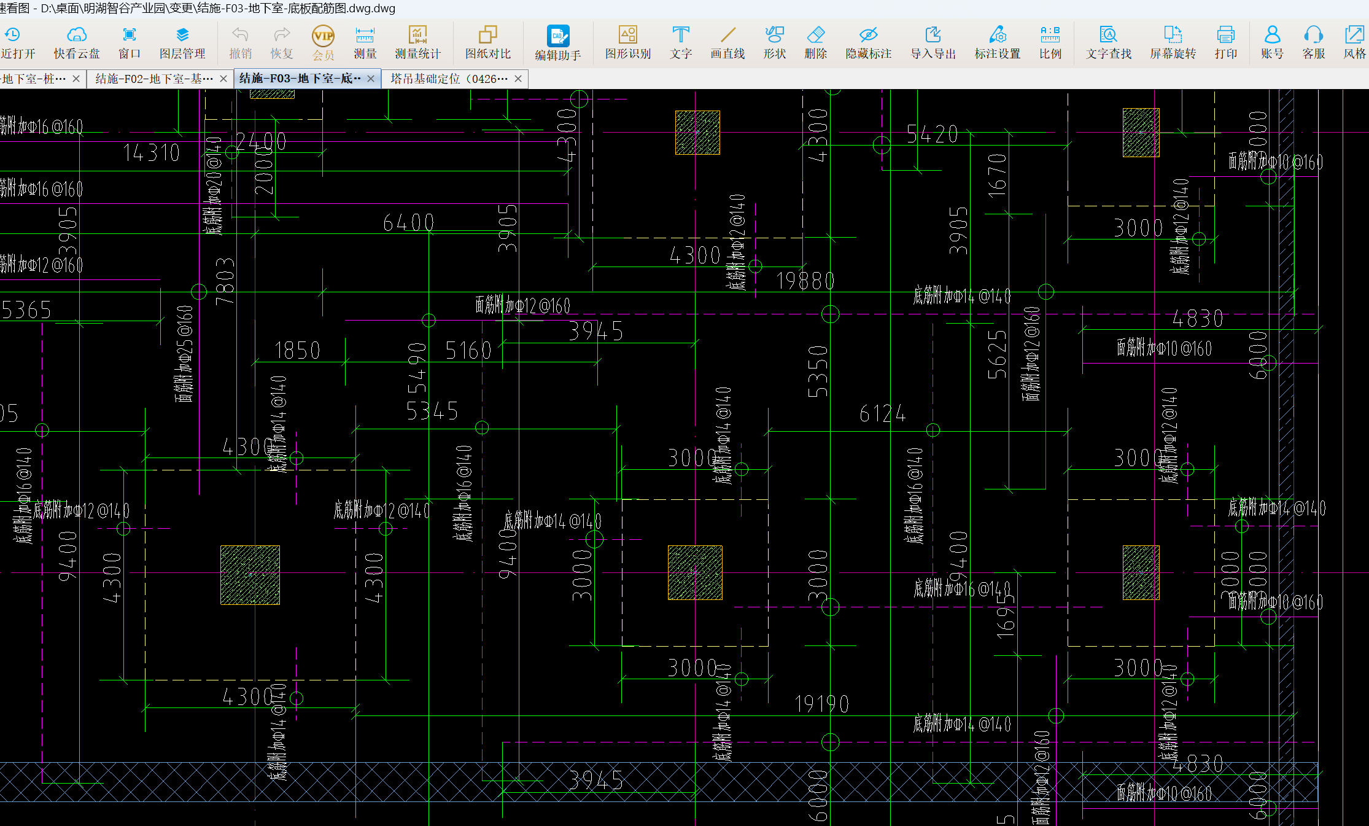Click the 19190 dimension text

[x=821, y=704]
